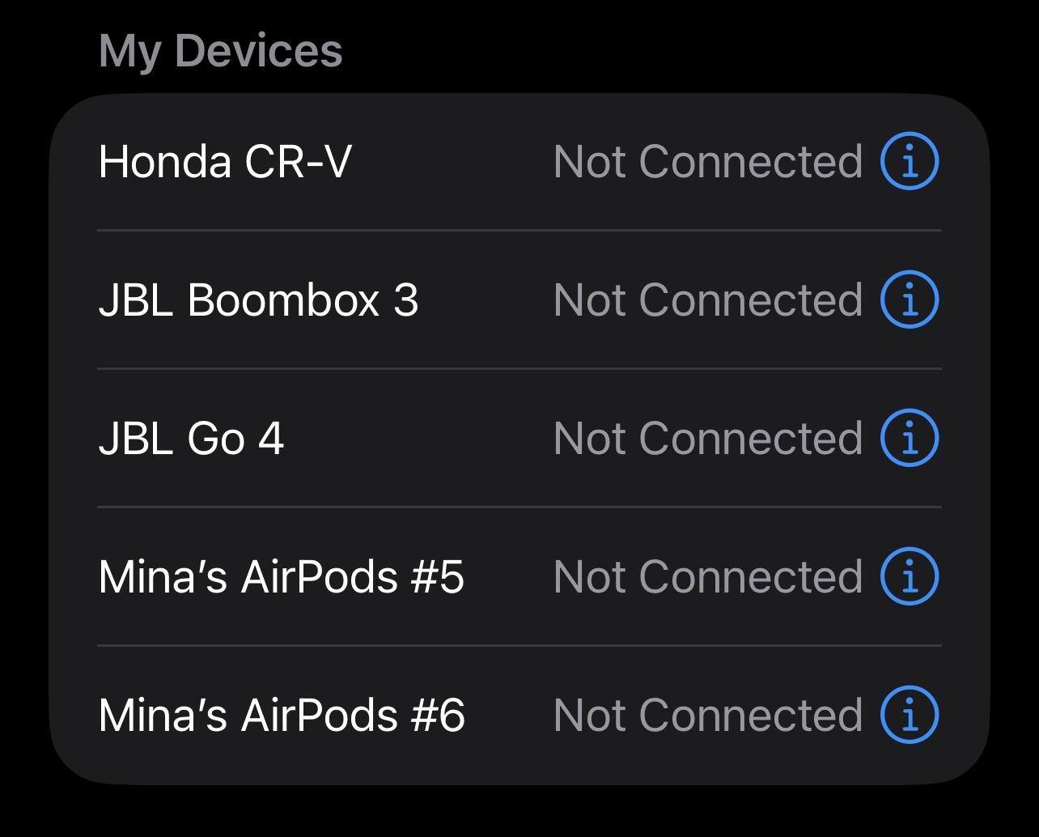This screenshot has width=1039, height=837.
Task: Click Honda CR-V's Not Connected status
Action: click(708, 161)
